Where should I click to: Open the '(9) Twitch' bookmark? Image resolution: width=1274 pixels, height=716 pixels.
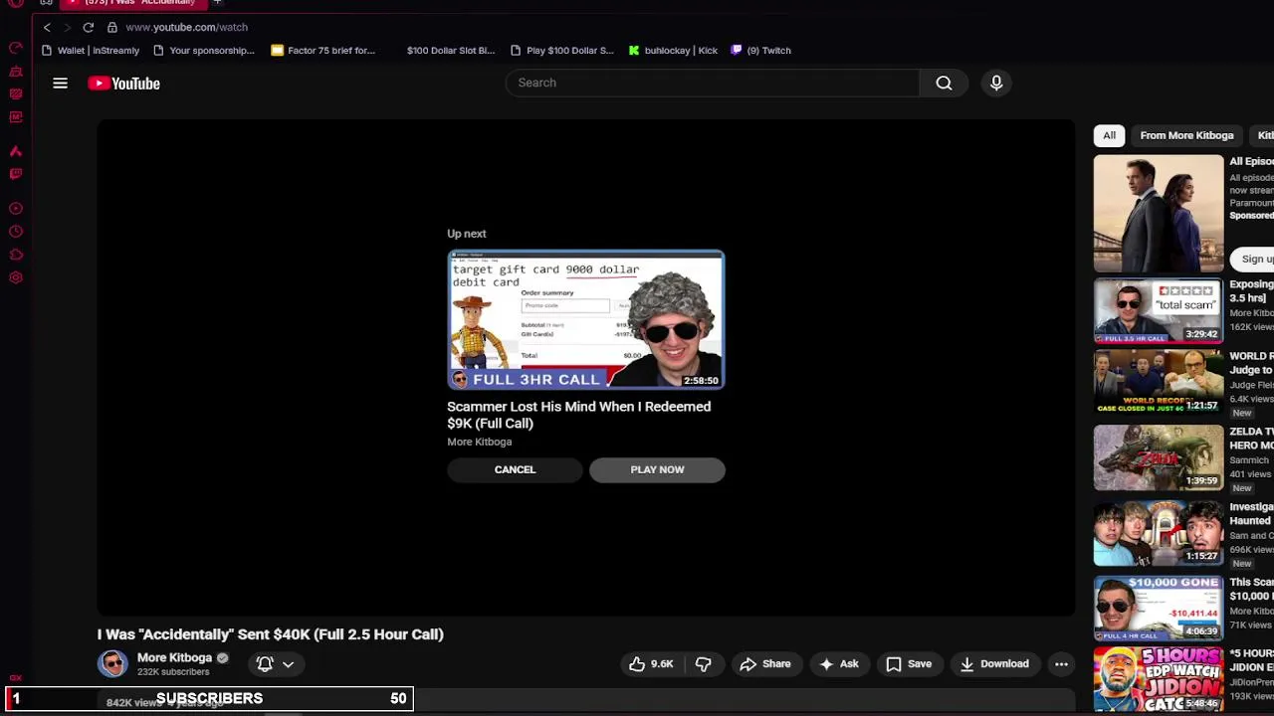[x=760, y=50]
